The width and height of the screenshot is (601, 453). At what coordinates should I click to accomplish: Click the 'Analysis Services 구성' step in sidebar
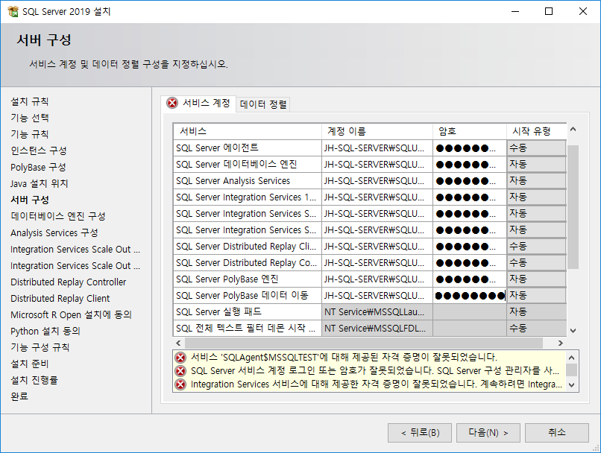pos(54,232)
